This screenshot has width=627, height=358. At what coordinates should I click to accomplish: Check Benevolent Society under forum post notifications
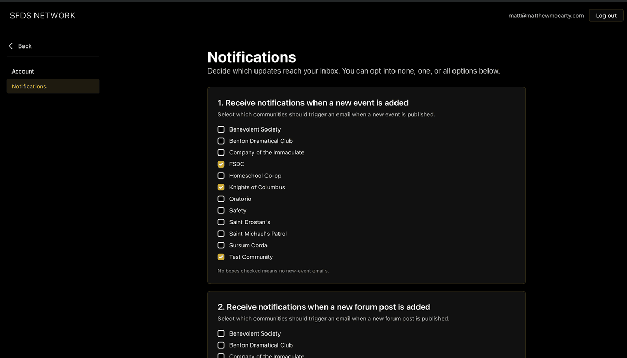click(220, 333)
